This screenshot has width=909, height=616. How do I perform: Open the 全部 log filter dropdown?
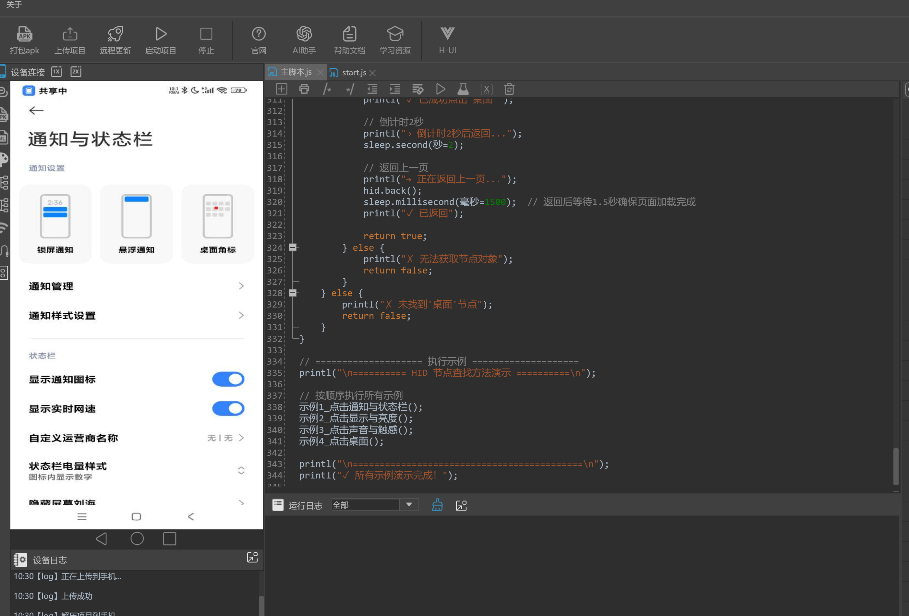[375, 504]
